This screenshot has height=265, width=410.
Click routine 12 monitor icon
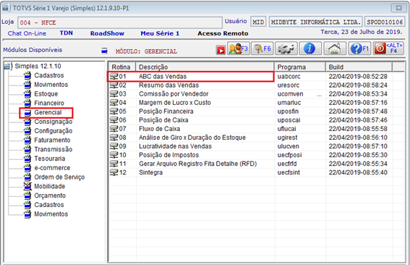114,172
